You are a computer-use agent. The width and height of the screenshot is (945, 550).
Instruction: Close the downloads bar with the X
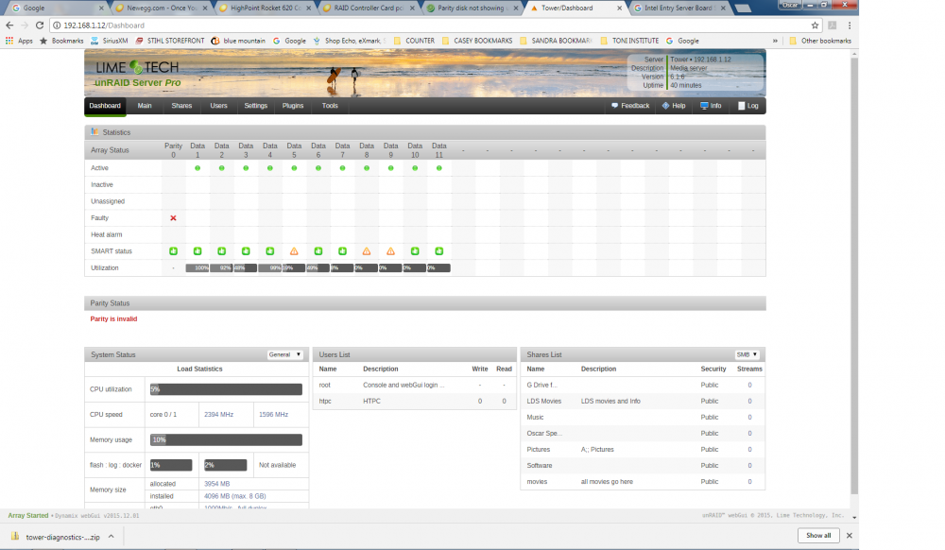[850, 536]
